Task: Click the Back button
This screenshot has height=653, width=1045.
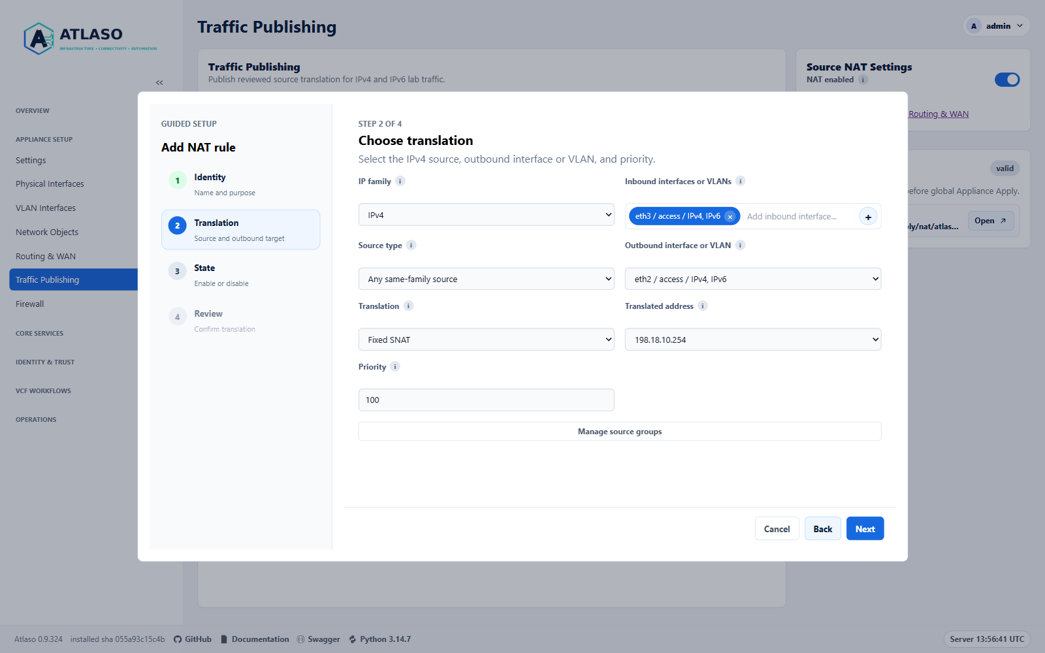Action: coord(822,529)
